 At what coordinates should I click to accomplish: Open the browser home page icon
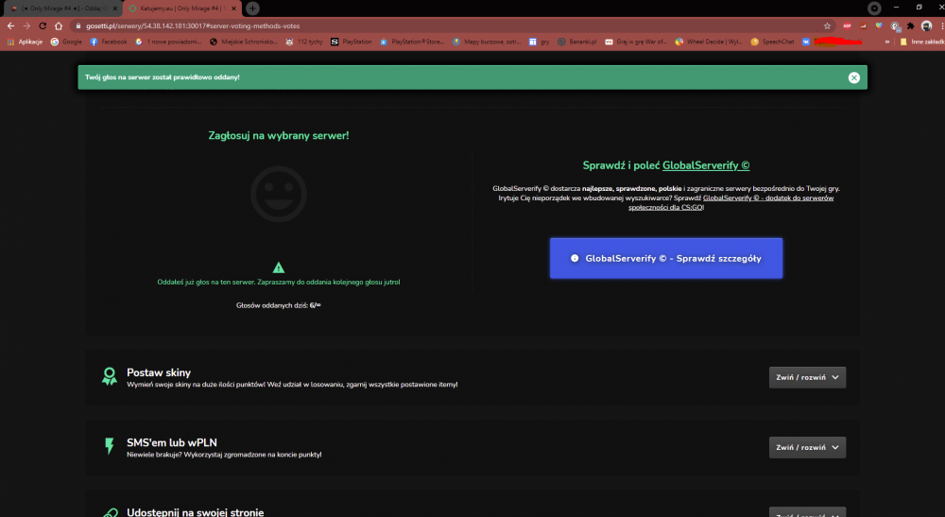tap(59, 26)
